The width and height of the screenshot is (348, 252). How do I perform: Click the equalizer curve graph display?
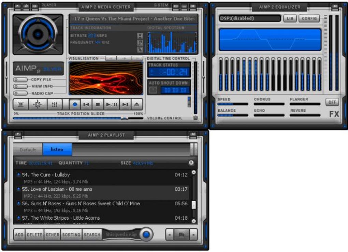(x=270, y=40)
